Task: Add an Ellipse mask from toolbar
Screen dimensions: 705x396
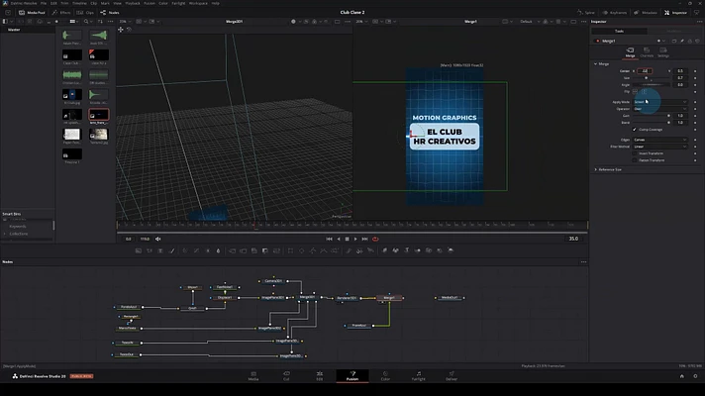Action: pos(302,250)
